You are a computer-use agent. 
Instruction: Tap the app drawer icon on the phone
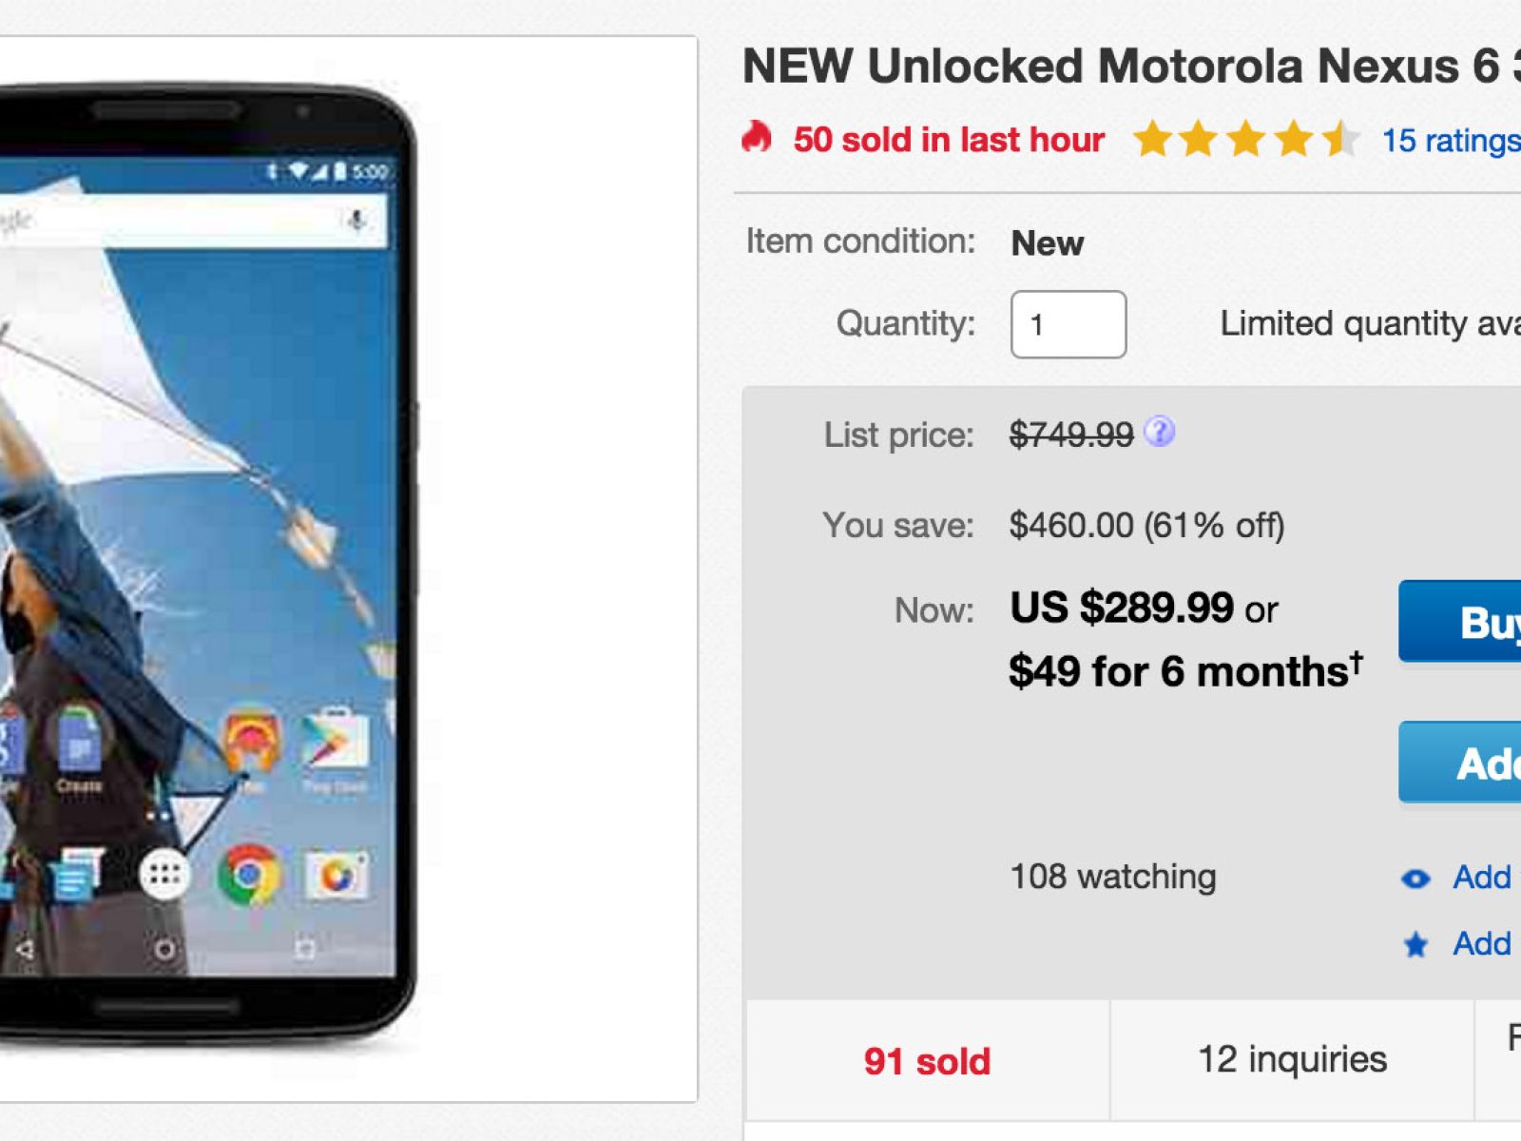(x=164, y=874)
